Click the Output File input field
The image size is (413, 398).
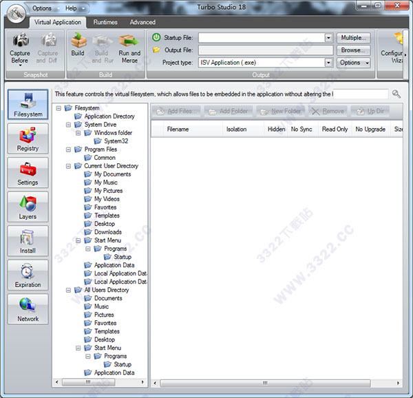266,50
